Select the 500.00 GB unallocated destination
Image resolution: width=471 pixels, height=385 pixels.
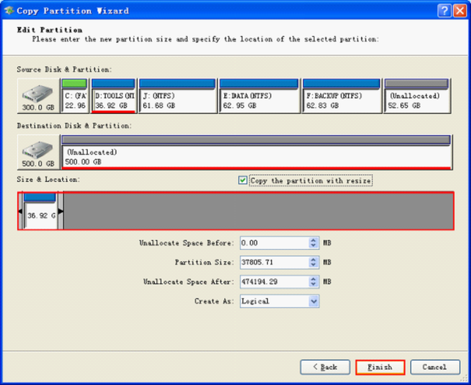point(256,152)
